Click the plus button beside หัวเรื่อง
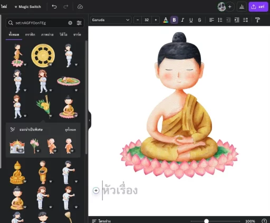This screenshot has width=270, height=223. point(96,190)
